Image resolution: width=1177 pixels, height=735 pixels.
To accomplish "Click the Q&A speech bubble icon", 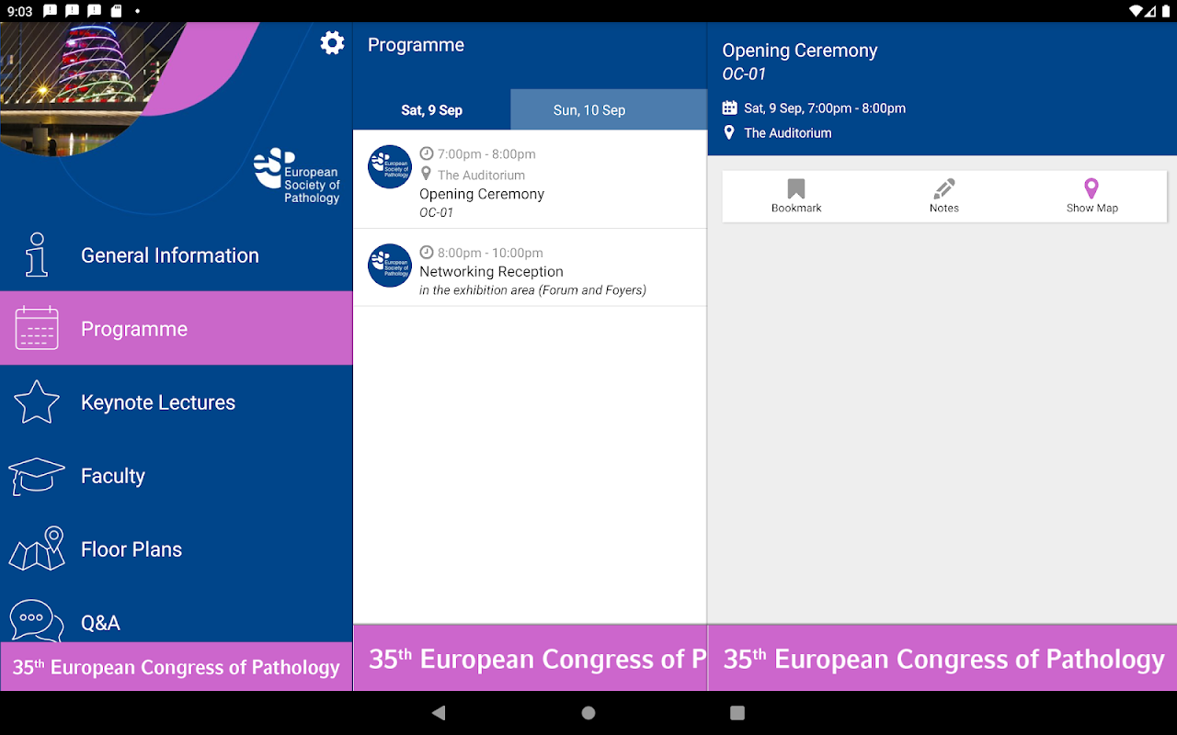I will tap(37, 621).
